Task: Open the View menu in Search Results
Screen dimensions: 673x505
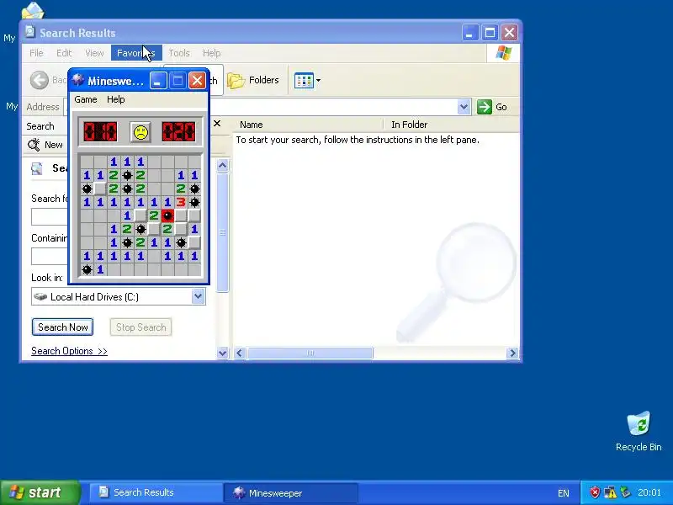Action: click(94, 53)
